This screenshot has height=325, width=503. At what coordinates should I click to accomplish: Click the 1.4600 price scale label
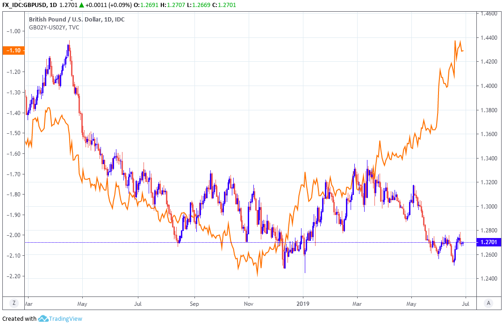click(x=486, y=14)
